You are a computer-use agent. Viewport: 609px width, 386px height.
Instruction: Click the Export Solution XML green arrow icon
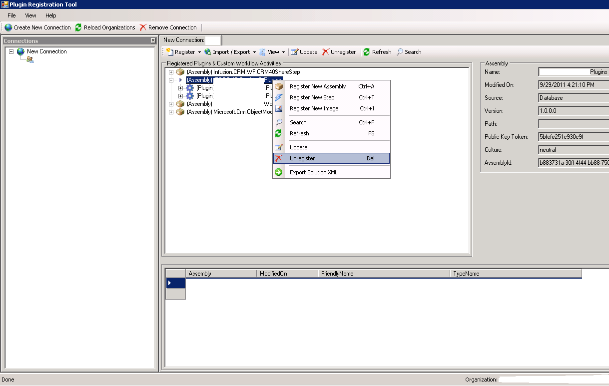(x=279, y=172)
